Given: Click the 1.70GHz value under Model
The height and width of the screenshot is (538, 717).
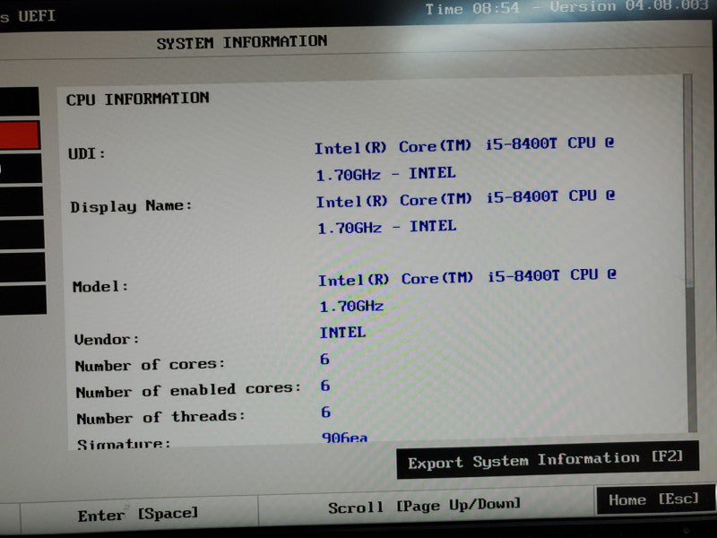Looking at the screenshot, I should [x=351, y=306].
